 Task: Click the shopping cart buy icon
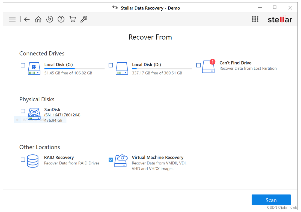(x=73, y=19)
